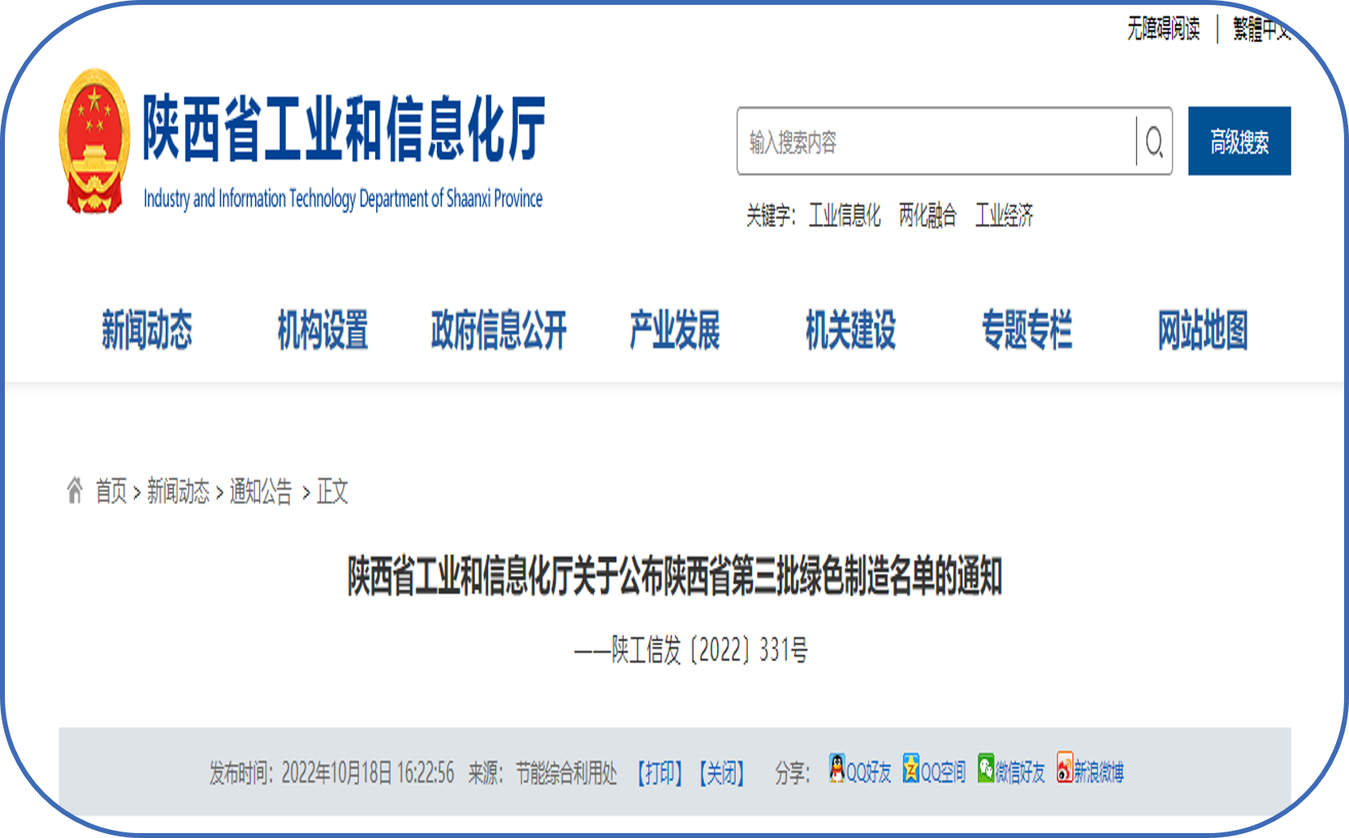Click the 工业信息化 keyword link
The width and height of the screenshot is (1349, 838).
[845, 216]
